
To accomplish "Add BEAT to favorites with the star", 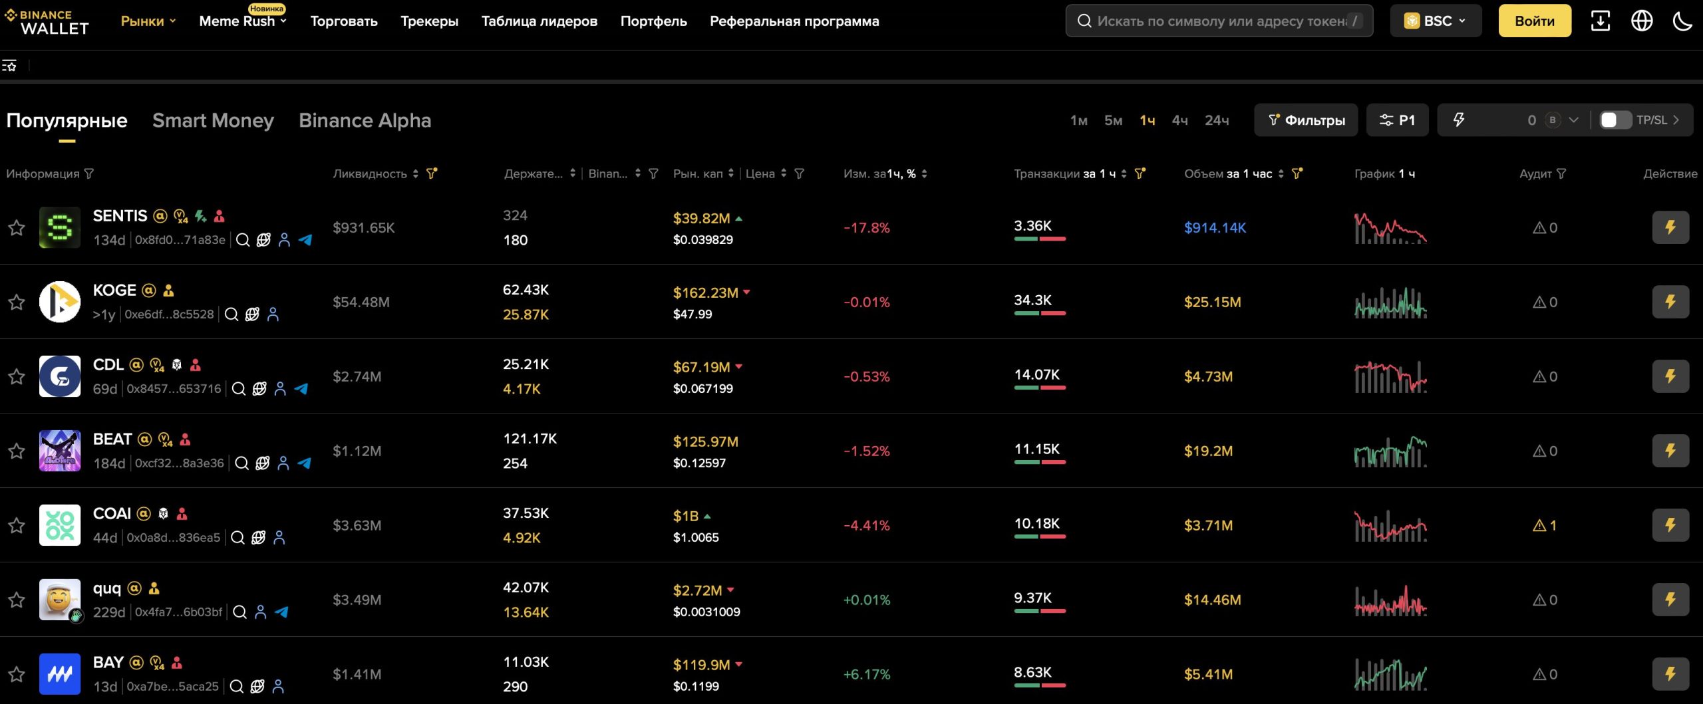I will pos(17,451).
